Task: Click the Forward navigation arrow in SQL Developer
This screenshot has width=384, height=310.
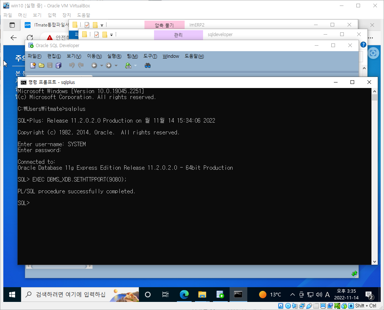Action: pos(109,65)
